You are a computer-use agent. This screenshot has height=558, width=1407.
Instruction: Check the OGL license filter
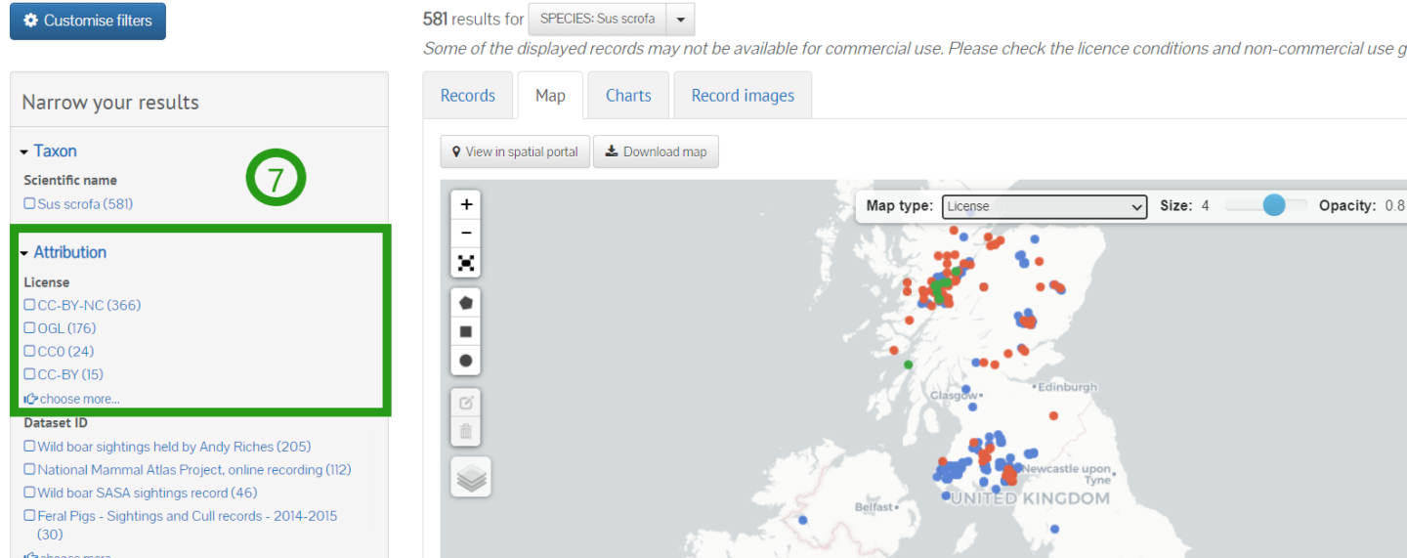pos(29,329)
